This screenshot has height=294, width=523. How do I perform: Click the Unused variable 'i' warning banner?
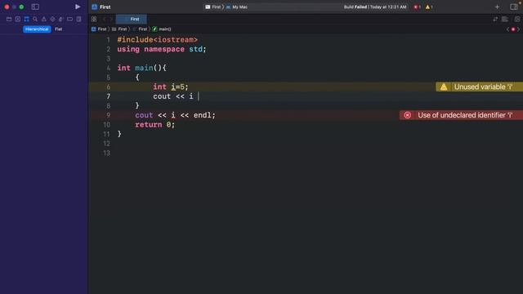point(480,87)
